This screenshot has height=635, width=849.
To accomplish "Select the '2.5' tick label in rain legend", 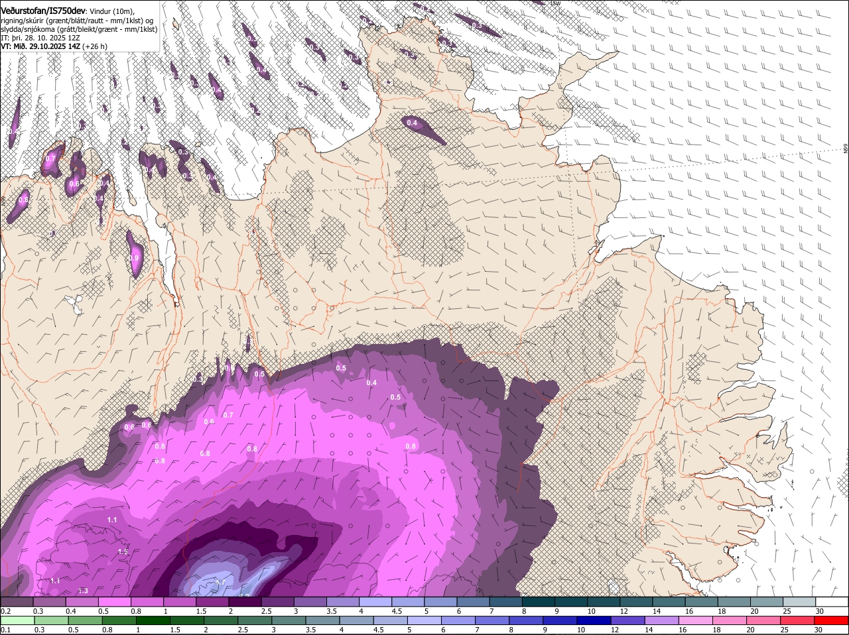I will point(245,630).
